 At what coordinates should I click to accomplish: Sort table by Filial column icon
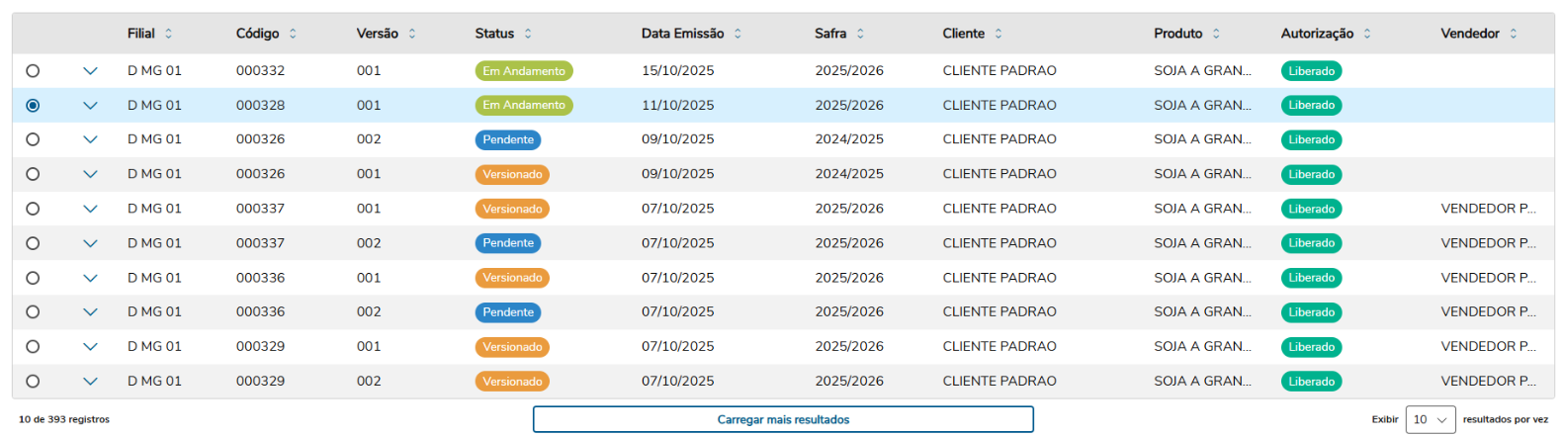coord(169,34)
